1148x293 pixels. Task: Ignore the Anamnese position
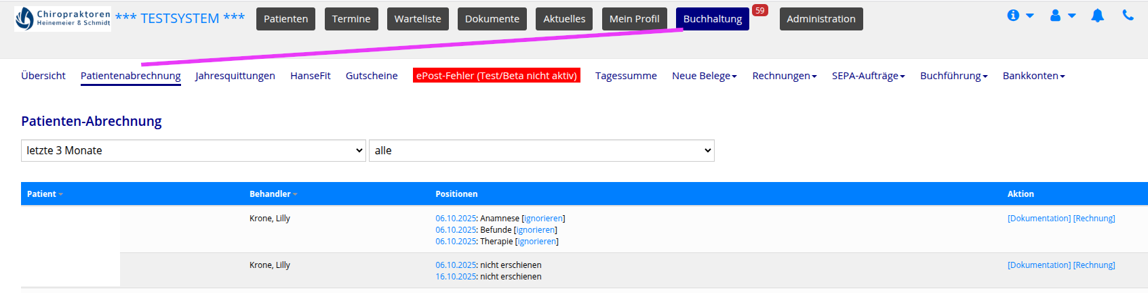543,219
